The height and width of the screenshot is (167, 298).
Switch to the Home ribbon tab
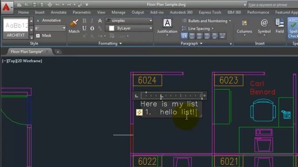coord(24,13)
